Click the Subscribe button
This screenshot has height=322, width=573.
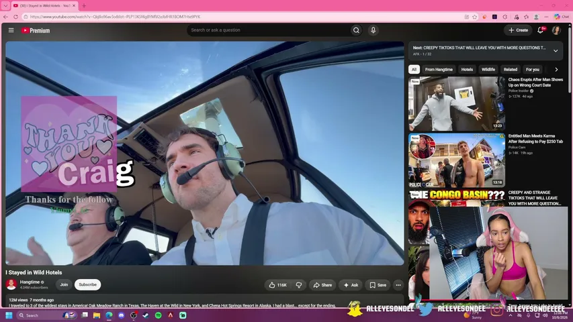point(88,284)
